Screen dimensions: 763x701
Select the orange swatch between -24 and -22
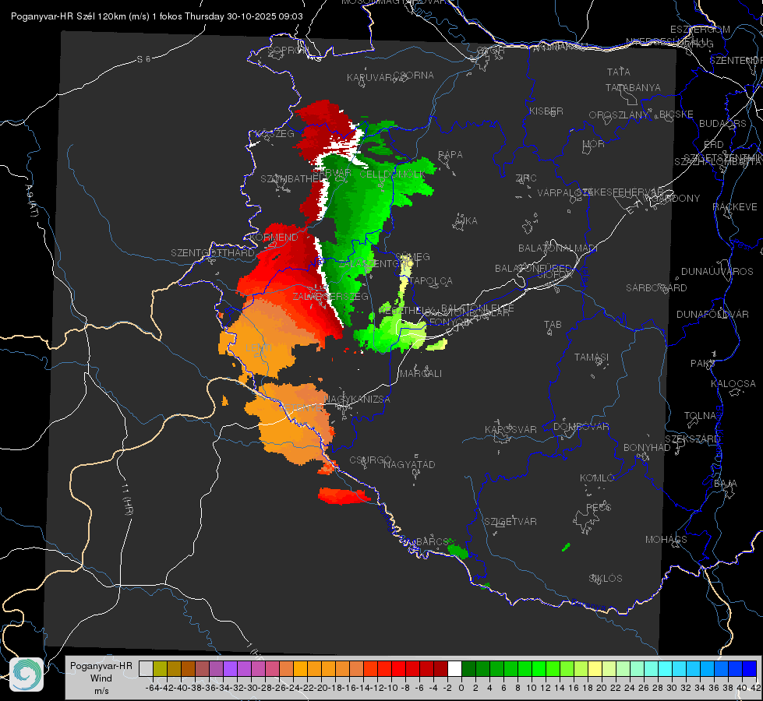pos(300,669)
